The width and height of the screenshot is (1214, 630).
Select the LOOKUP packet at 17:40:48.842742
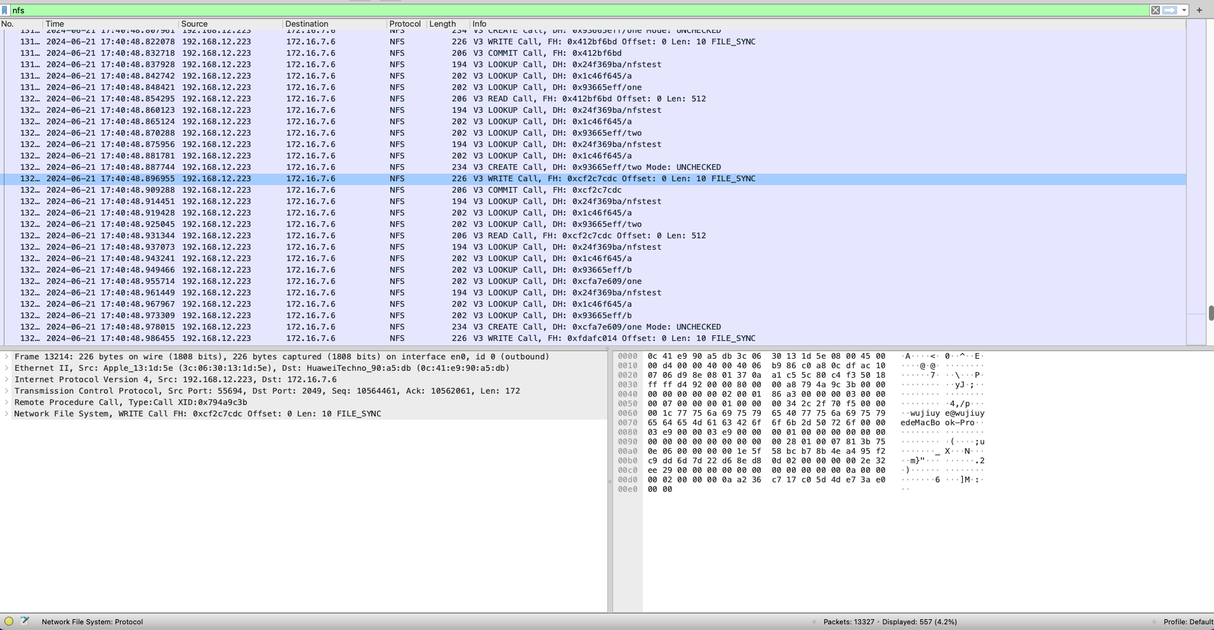[593, 76]
